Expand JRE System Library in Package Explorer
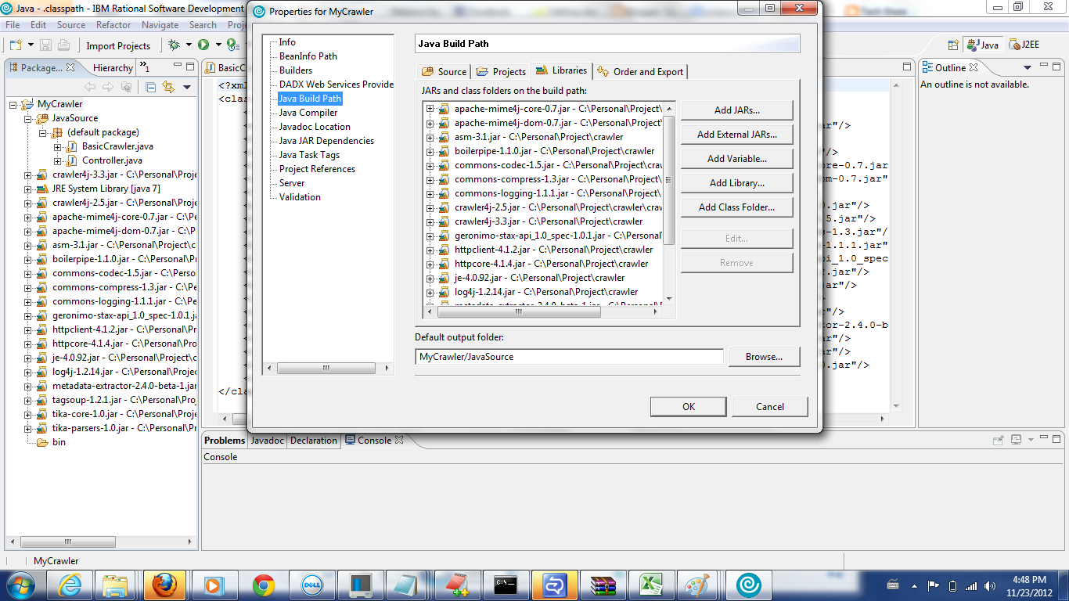 [28, 189]
